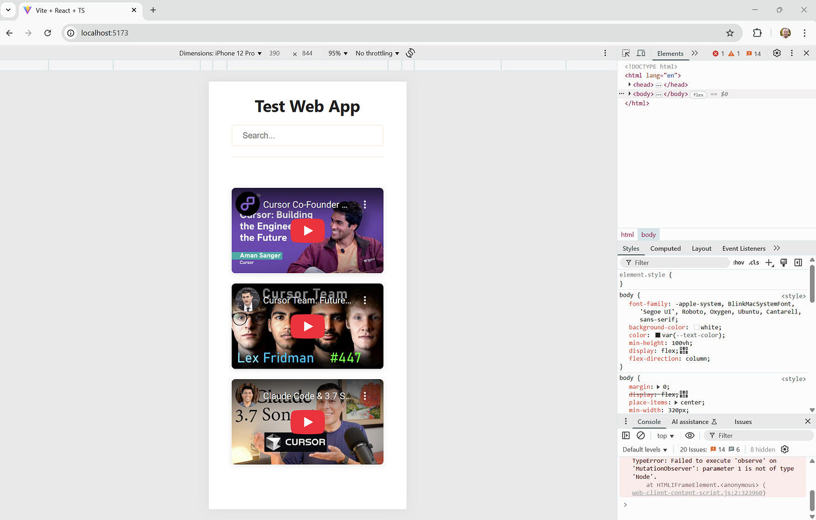Click the ellipsis button inside head tag

point(659,85)
